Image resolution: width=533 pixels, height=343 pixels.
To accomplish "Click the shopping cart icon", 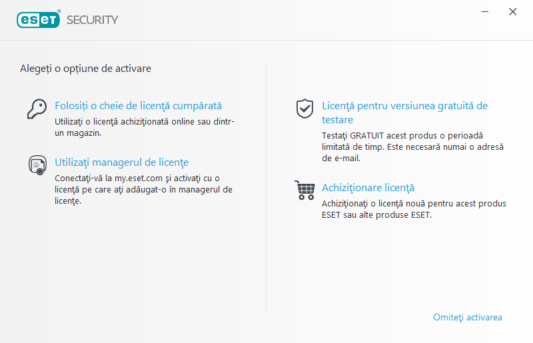I will click(304, 190).
